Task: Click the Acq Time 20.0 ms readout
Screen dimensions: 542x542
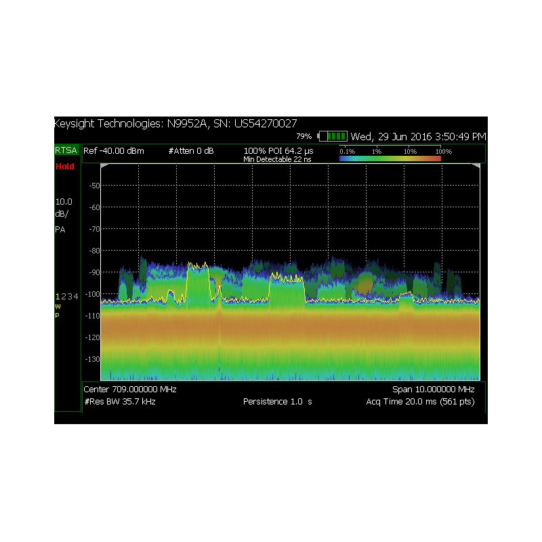Action: [420, 402]
